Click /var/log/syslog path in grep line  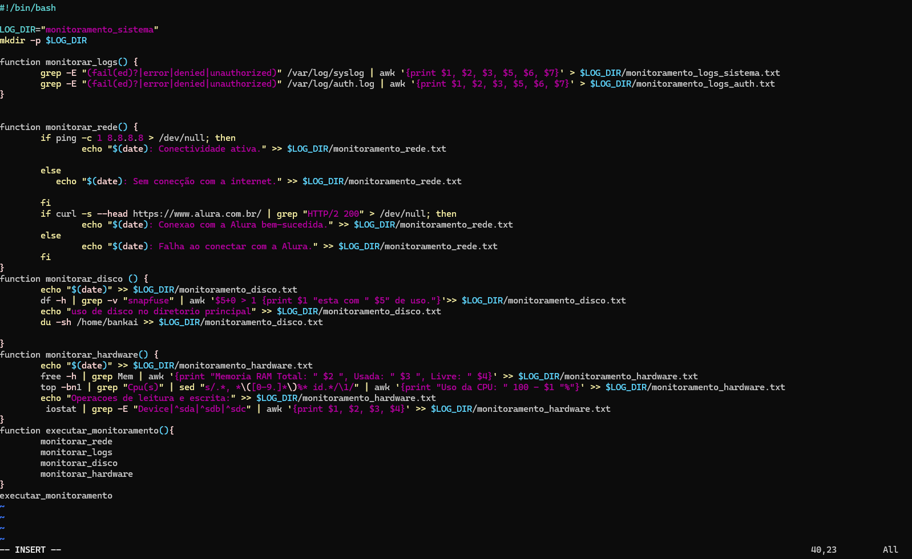pos(325,73)
